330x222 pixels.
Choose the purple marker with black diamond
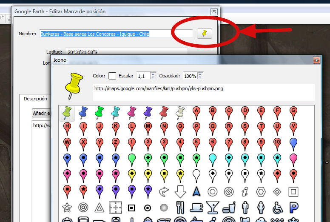click(x=100, y=191)
